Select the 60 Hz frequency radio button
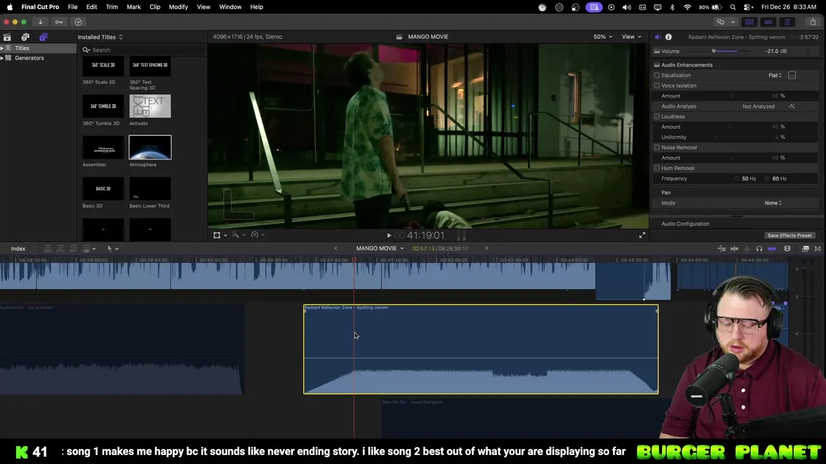The width and height of the screenshot is (826, 464). click(767, 179)
